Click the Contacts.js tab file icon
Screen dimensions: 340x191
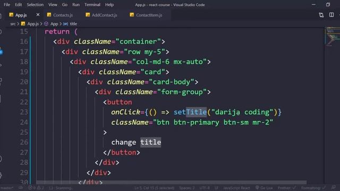click(49, 15)
